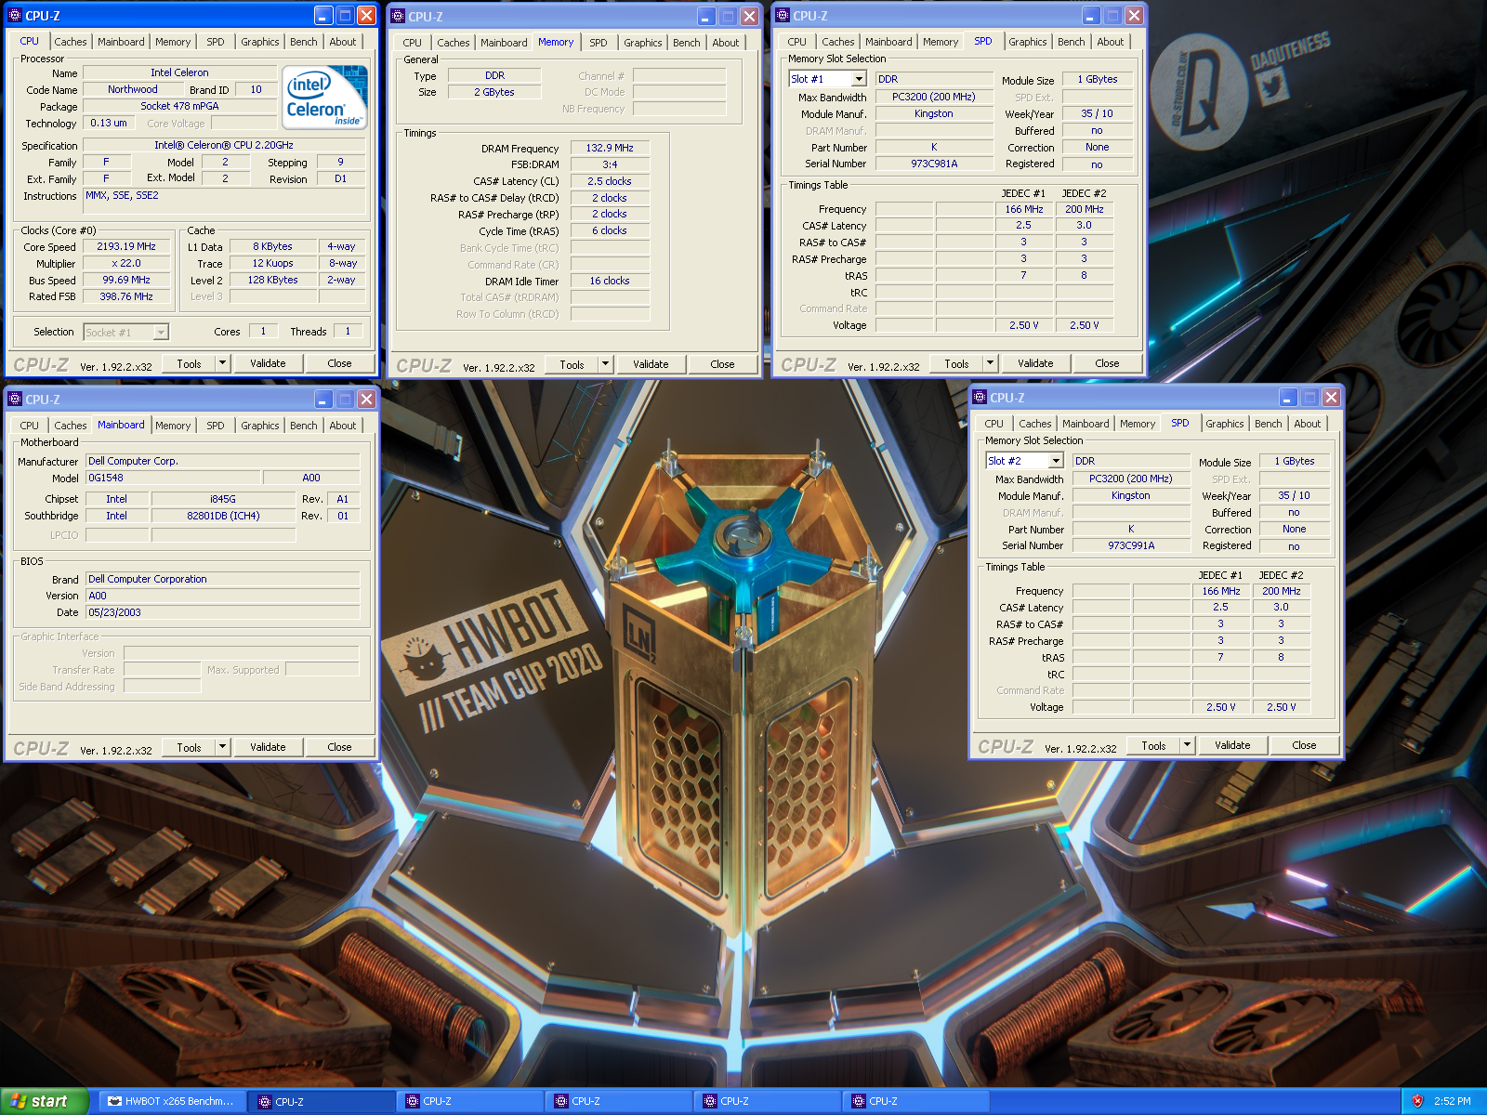Click the Intel Celeron inside logo
Viewport: 1487px width, 1115px height.
tap(324, 97)
